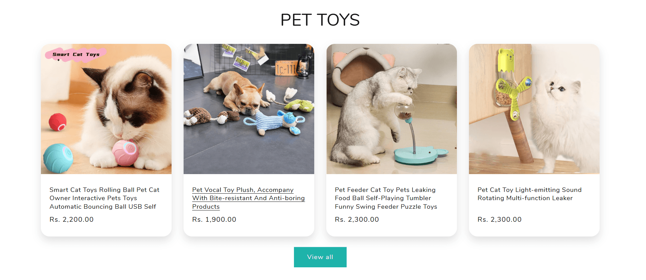Click the red ball in first product photo

[x=57, y=122]
